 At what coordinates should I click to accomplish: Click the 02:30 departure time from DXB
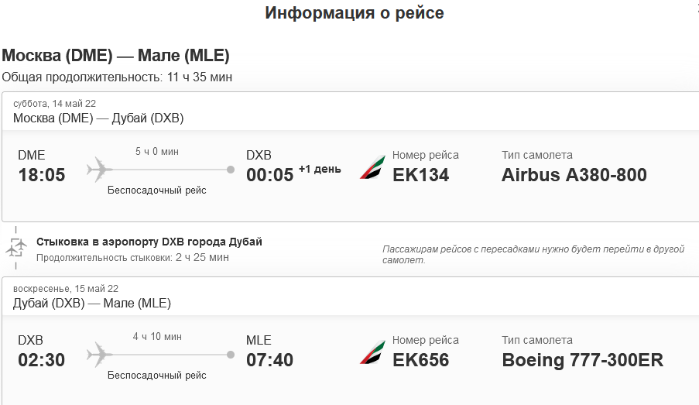(x=42, y=361)
